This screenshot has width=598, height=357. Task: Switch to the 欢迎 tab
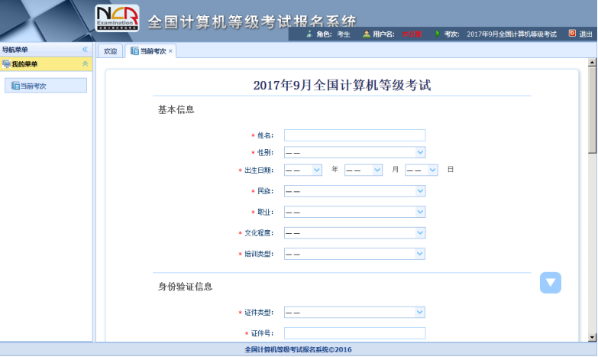tap(110, 51)
